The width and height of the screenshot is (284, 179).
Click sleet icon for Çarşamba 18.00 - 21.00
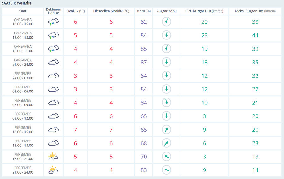[x=53, y=49]
